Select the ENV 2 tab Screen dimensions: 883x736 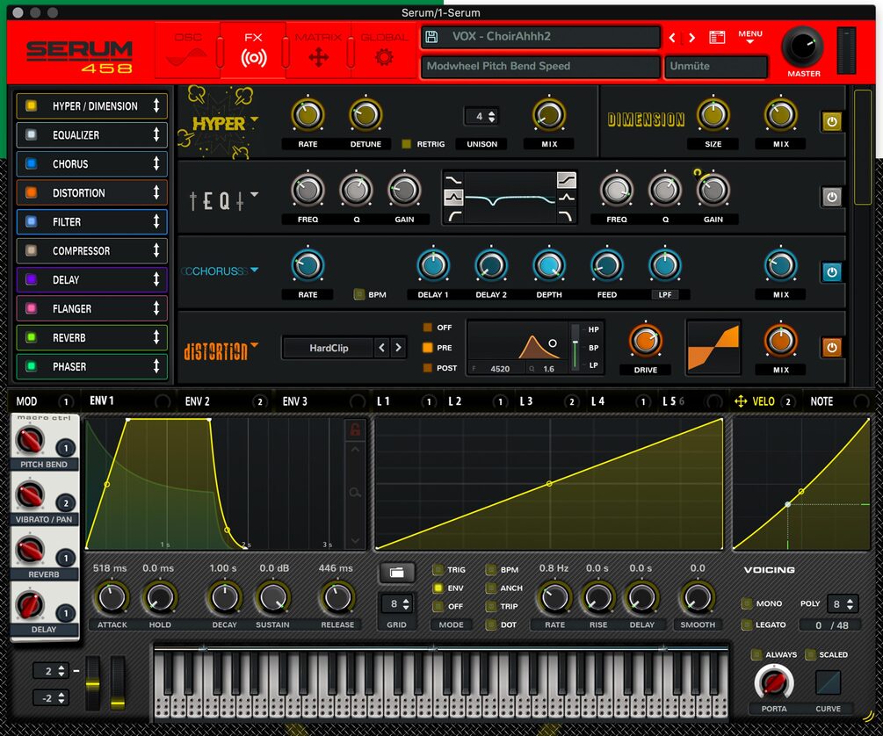197,401
